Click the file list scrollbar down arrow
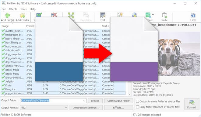 (129, 94)
